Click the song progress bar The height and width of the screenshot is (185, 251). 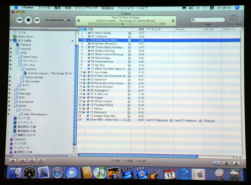[126, 24]
